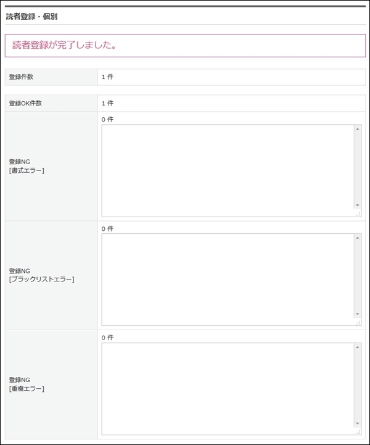Image resolution: width=370 pixels, height=445 pixels.
Task: Click the 0 件 count for 重複エラー
Action: (107, 338)
